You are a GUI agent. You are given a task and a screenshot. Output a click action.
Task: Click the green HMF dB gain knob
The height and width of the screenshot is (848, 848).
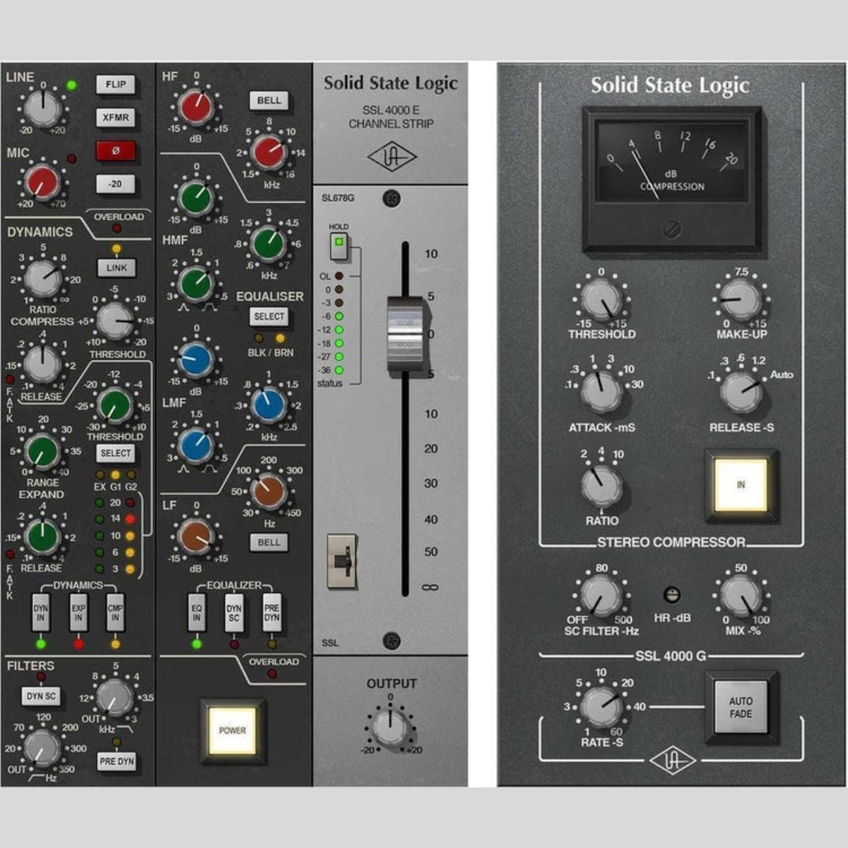point(196,198)
